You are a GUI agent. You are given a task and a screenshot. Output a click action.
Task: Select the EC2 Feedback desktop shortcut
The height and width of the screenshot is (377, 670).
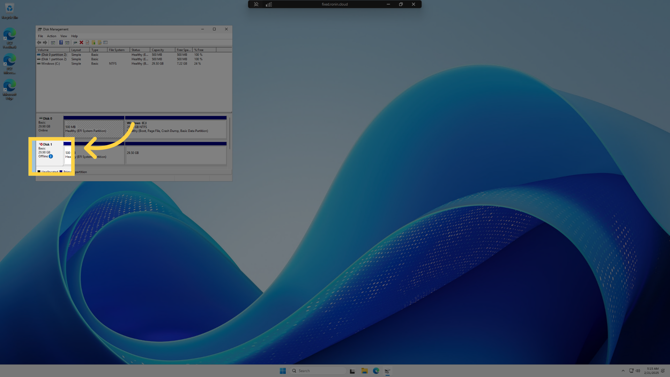(9, 38)
